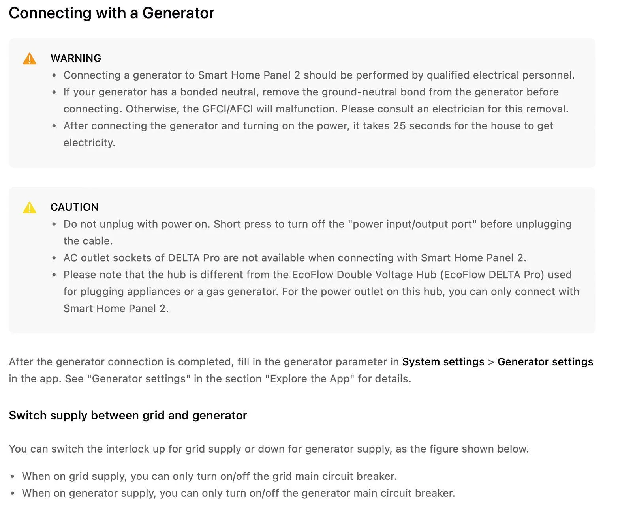Click the "Do not unplug with power on" bullet
633x513 pixels.
[317, 232]
